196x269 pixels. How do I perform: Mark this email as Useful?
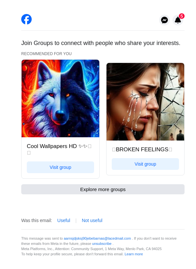[x=64, y=220]
